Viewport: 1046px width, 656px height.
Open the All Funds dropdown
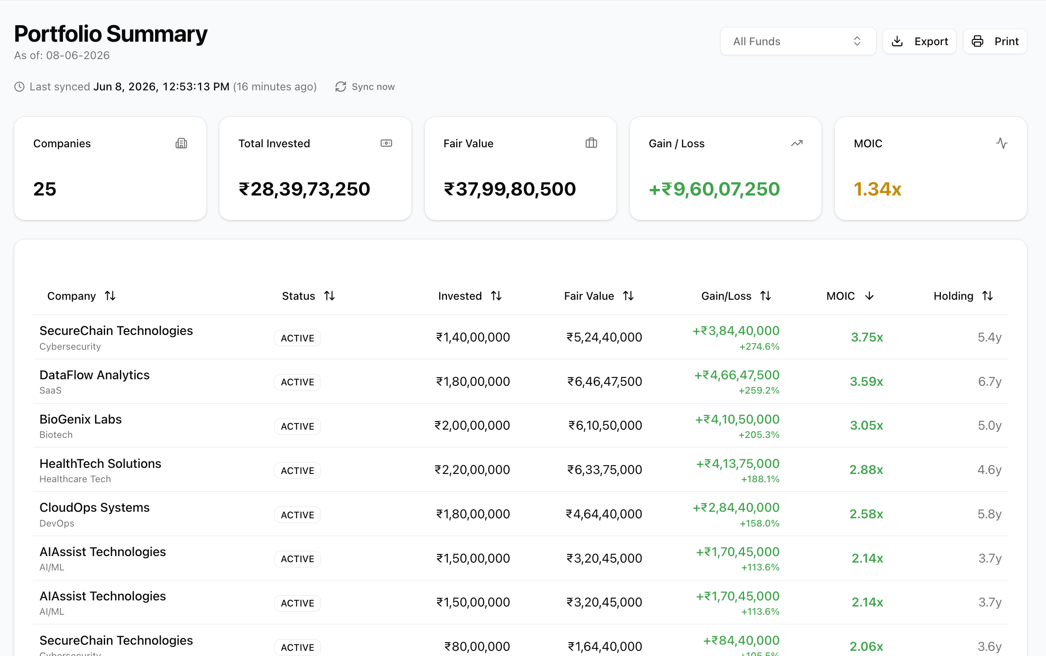[798, 41]
